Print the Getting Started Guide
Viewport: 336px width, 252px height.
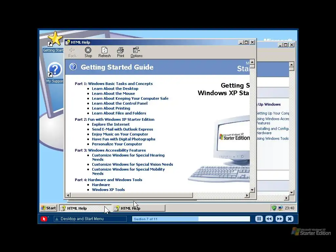(x=120, y=52)
